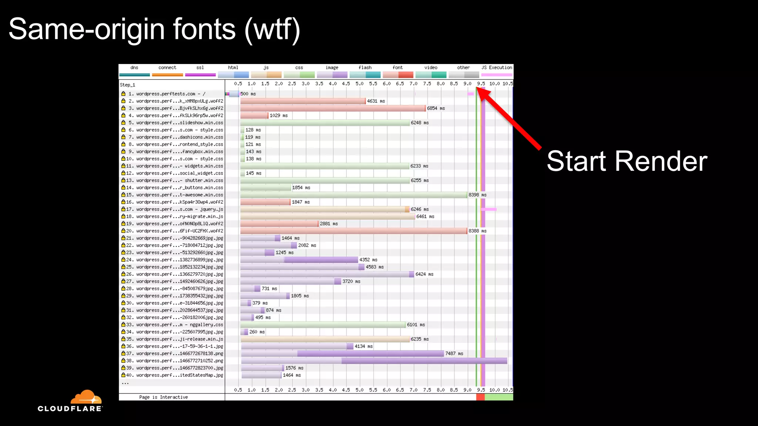This screenshot has width=758, height=426.
Task: Click the 'Start Render' annotation text
Action: [627, 161]
